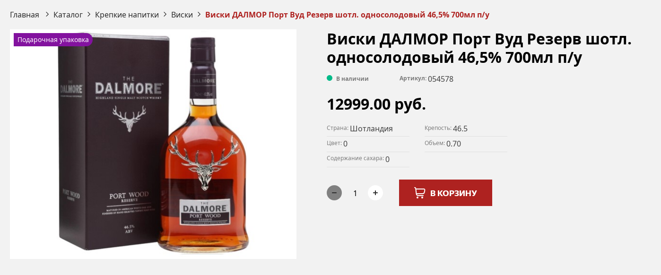The height and width of the screenshot is (275, 661).
Task: Click the Dalmore gift box image
Action: pos(113,142)
